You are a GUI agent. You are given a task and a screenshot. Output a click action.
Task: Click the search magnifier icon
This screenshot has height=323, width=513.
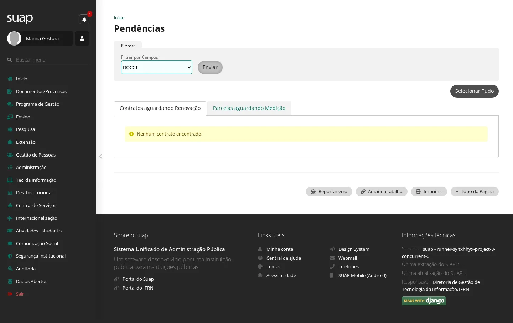(x=10, y=60)
